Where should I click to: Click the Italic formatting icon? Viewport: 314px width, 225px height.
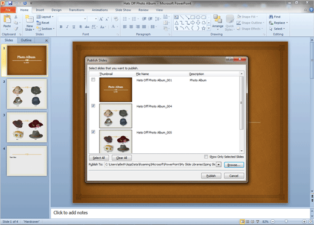pyautogui.click(x=68, y=27)
